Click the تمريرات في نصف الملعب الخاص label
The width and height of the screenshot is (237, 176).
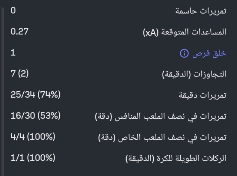coord(162,138)
